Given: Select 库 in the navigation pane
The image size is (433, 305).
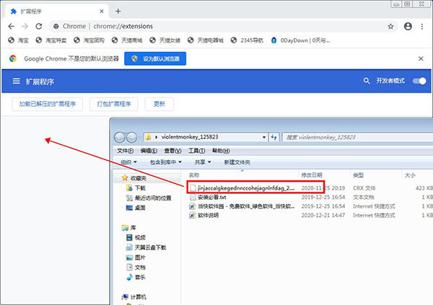Looking at the screenshot, I should click(x=129, y=228).
